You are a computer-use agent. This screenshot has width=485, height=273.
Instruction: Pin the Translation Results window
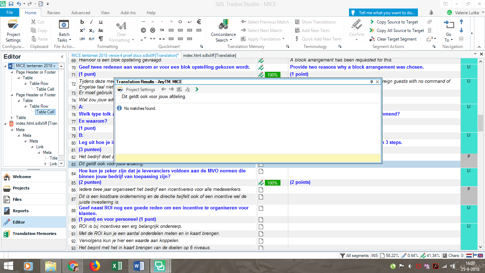pyautogui.click(x=372, y=82)
